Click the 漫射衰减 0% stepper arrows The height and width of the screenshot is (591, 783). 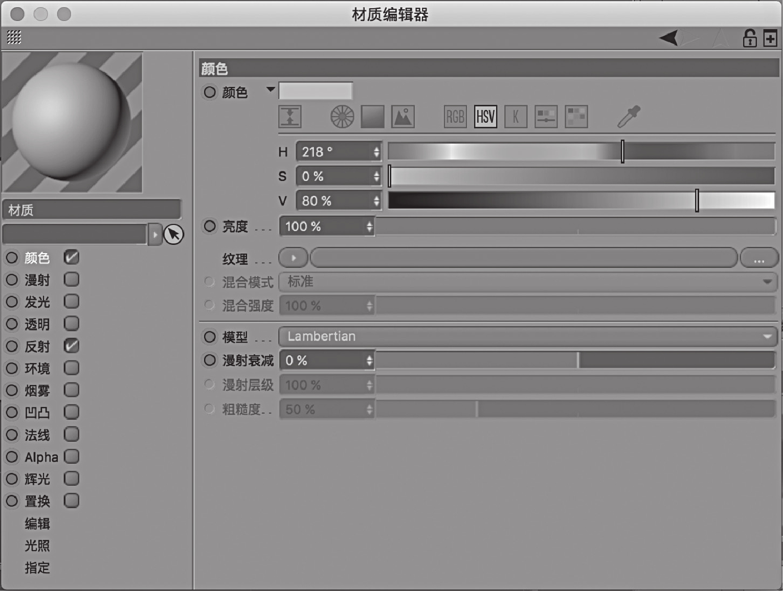[369, 361]
